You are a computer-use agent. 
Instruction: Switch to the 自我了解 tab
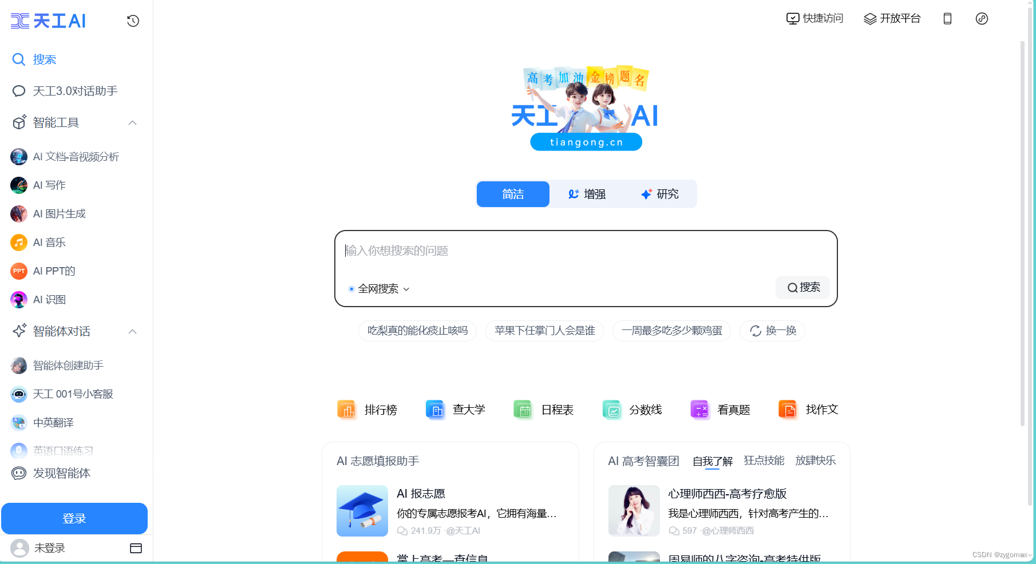coord(712,462)
